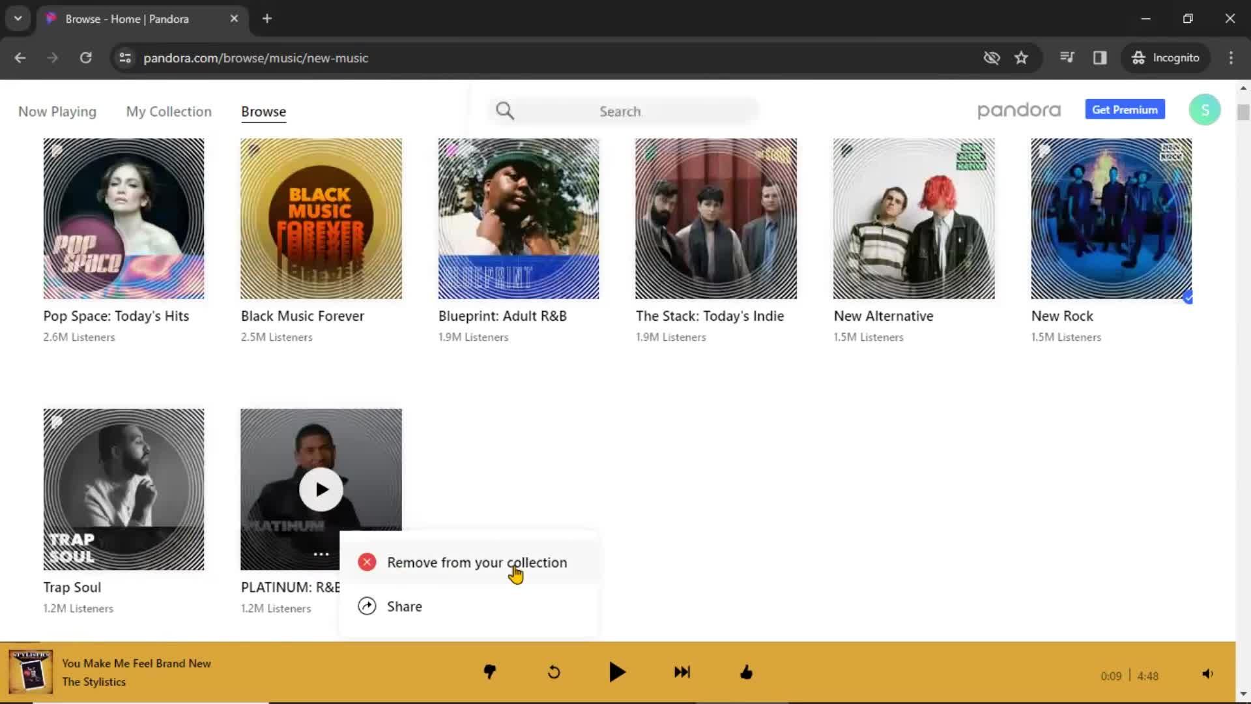Click song title You Make Me Feel Brand New
This screenshot has width=1251, height=704.
tap(137, 663)
